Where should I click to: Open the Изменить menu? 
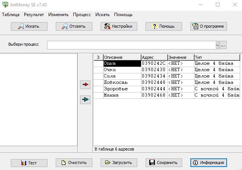(x=58, y=15)
